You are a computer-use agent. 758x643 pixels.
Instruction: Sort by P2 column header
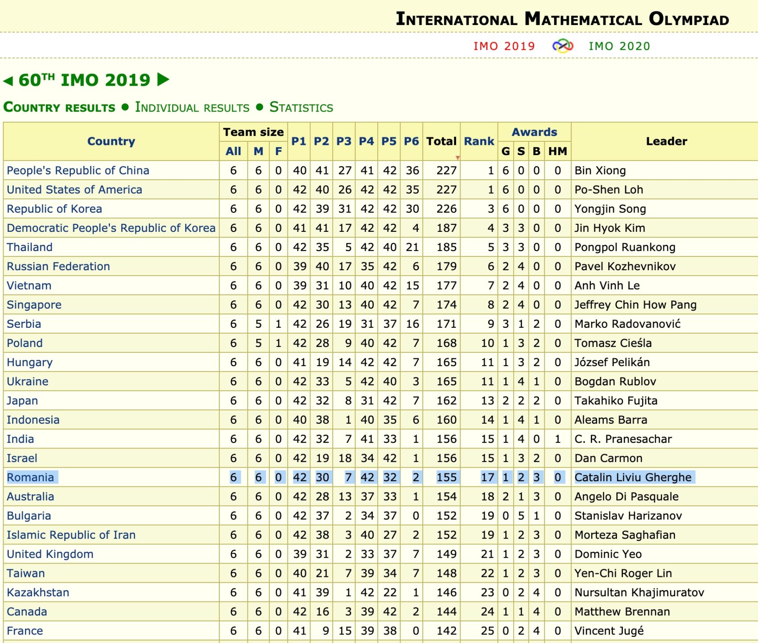click(x=321, y=141)
